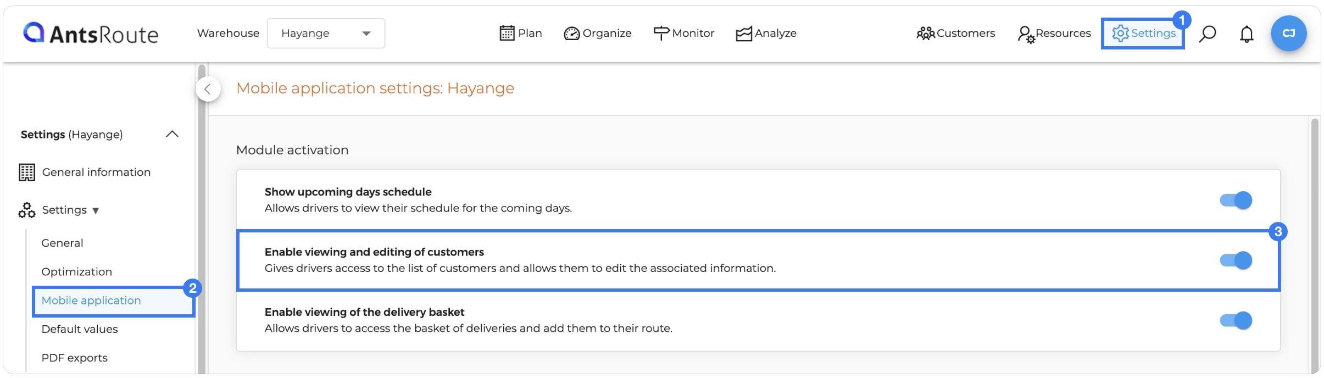Select Optimization in the sidebar
Viewport: 1324px width, 378px height.
pyautogui.click(x=76, y=271)
